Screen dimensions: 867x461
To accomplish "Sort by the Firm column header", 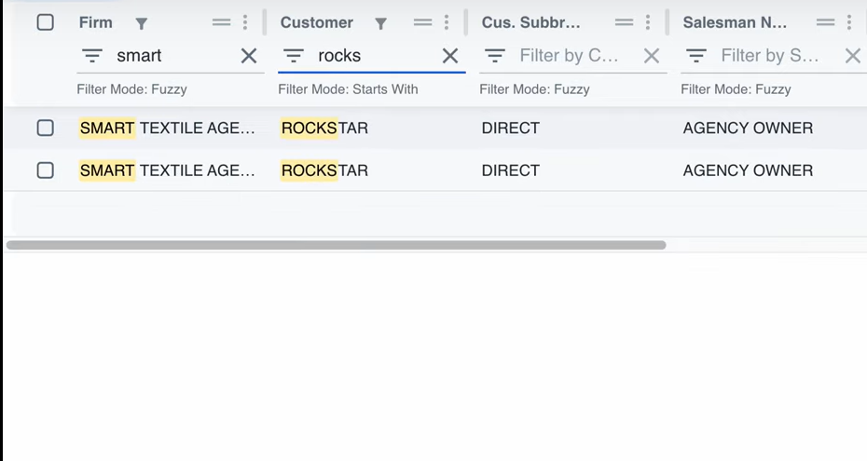I will tap(96, 22).
